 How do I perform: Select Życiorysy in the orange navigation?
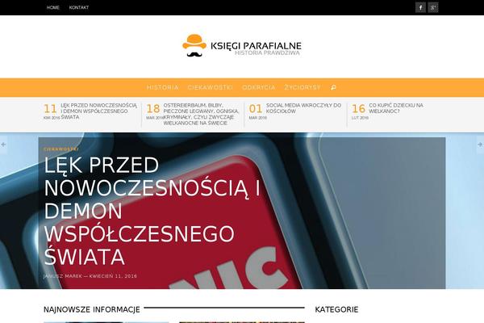(302, 87)
